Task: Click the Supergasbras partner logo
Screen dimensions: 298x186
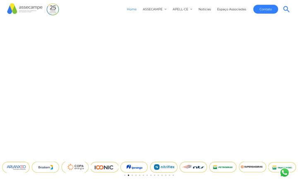Action: click(x=252, y=167)
